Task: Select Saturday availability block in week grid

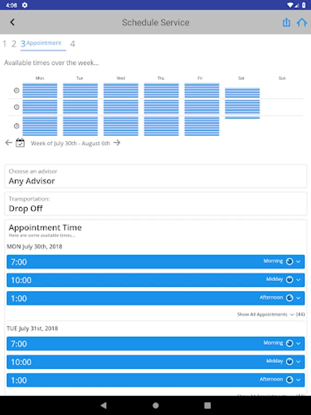Action: pos(242,102)
